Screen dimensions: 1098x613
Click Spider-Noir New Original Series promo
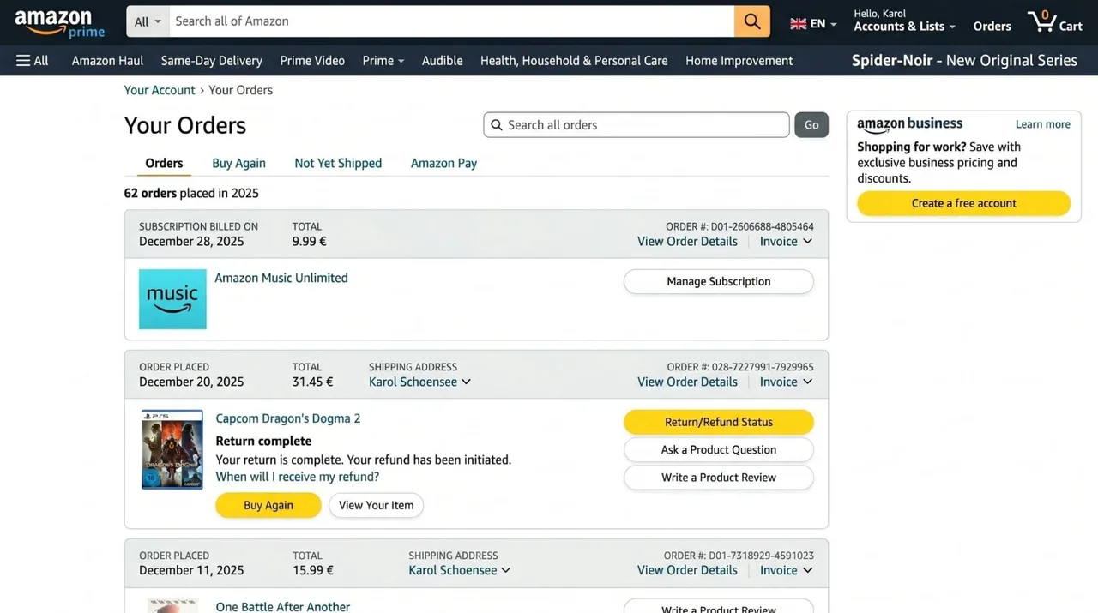(x=964, y=61)
